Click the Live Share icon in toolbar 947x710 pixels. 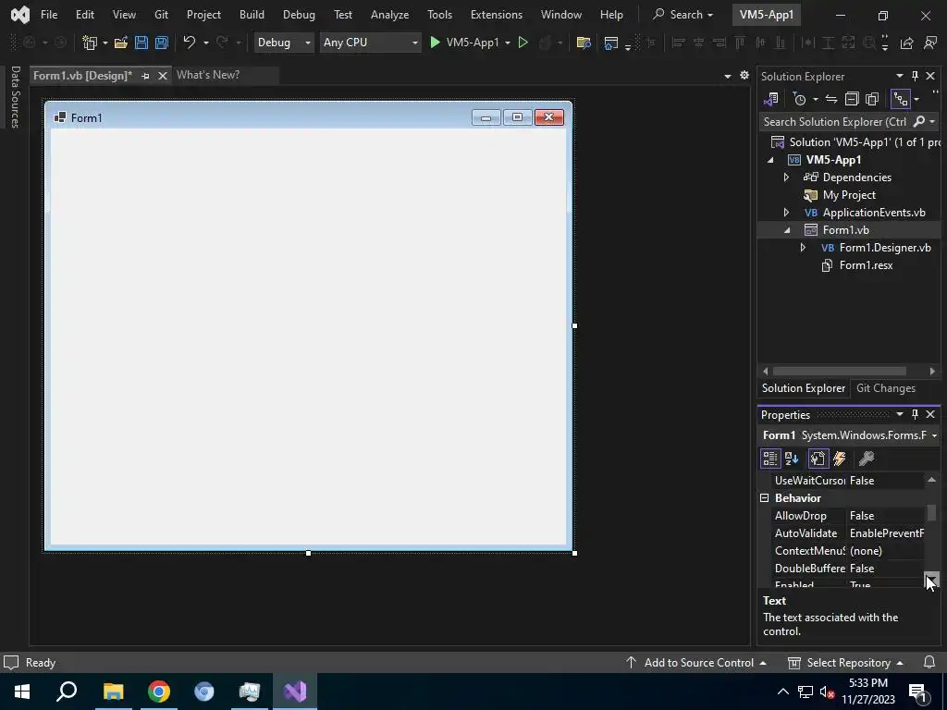click(x=906, y=43)
